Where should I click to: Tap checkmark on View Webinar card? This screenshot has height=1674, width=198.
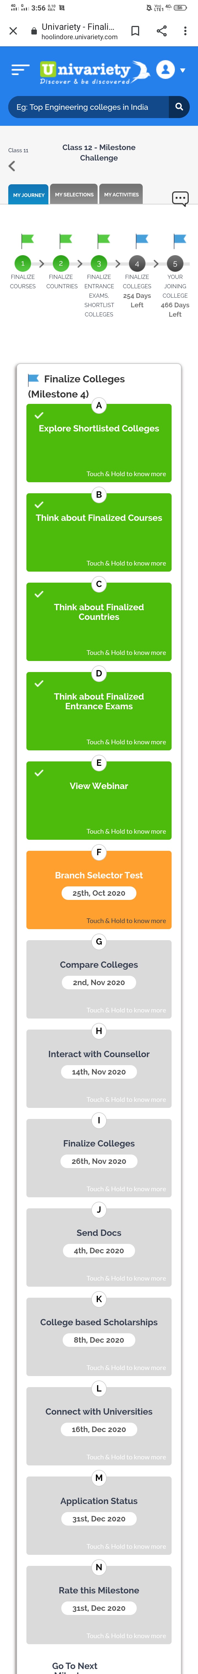click(x=39, y=773)
